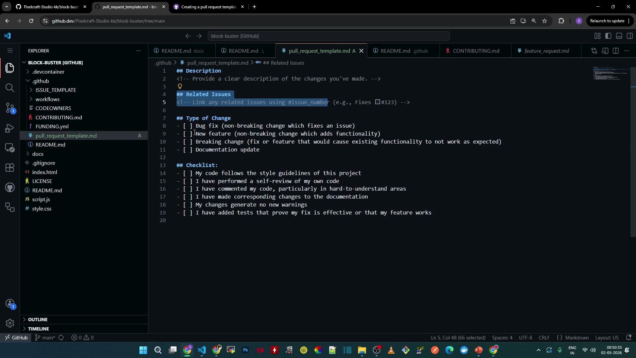Screen dimensions: 636x358
Task: Expand the docs folder in Explorer
Action: pos(84,154)
